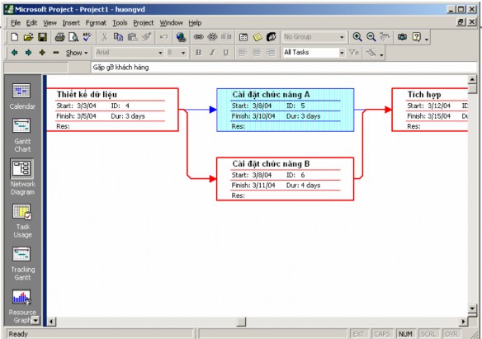The width and height of the screenshot is (482, 339).
Task: Toggle Align Left button
Action: click(x=243, y=53)
